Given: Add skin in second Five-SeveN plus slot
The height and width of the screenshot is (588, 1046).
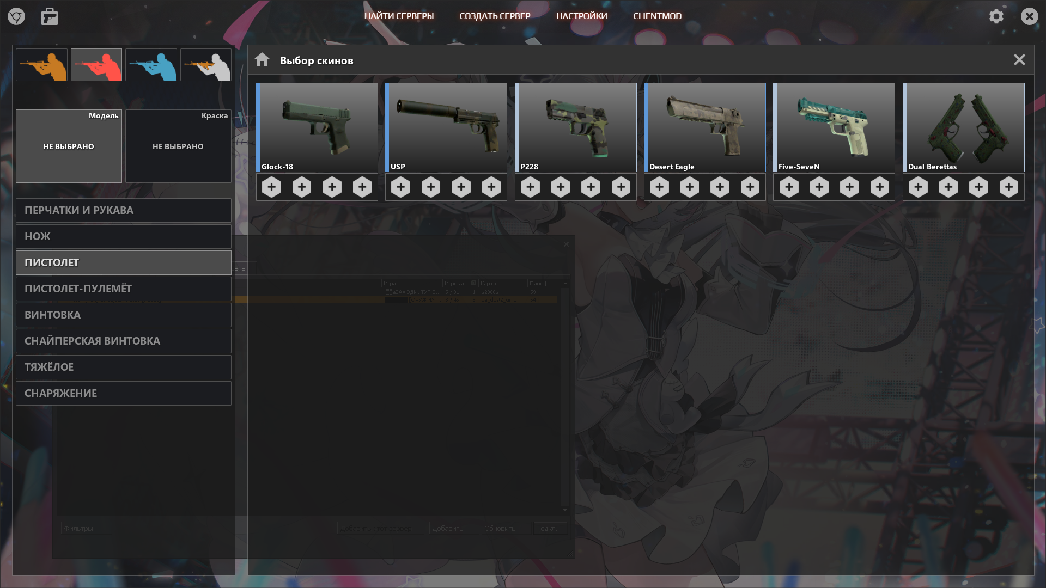Looking at the screenshot, I should pos(819,187).
